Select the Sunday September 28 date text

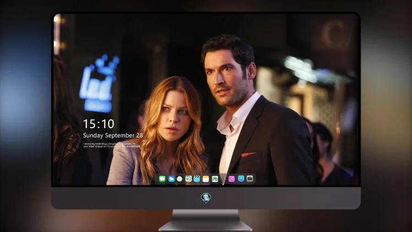113,135
